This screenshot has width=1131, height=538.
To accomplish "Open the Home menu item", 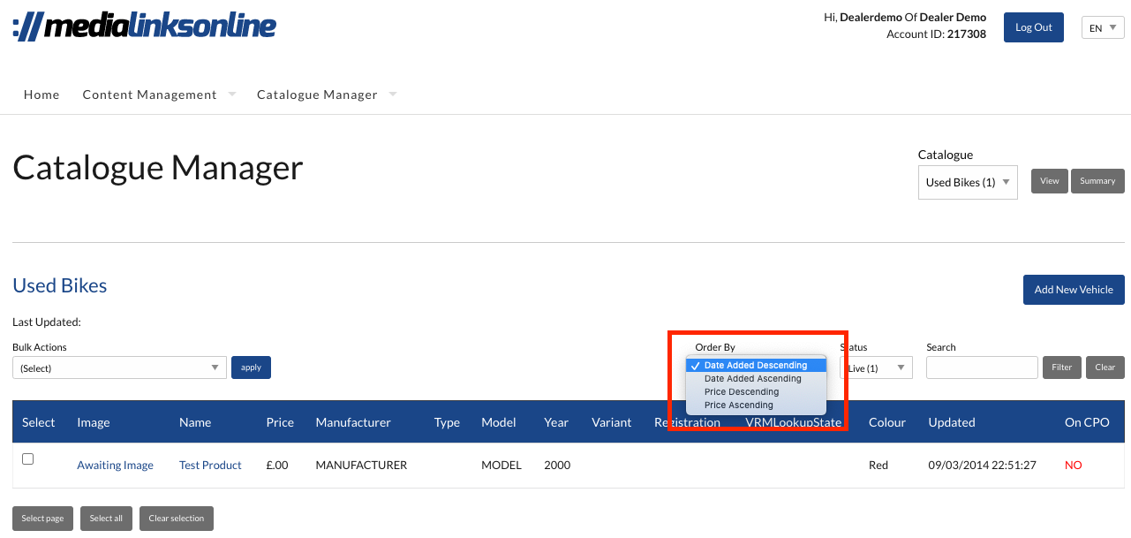I will (x=41, y=95).
